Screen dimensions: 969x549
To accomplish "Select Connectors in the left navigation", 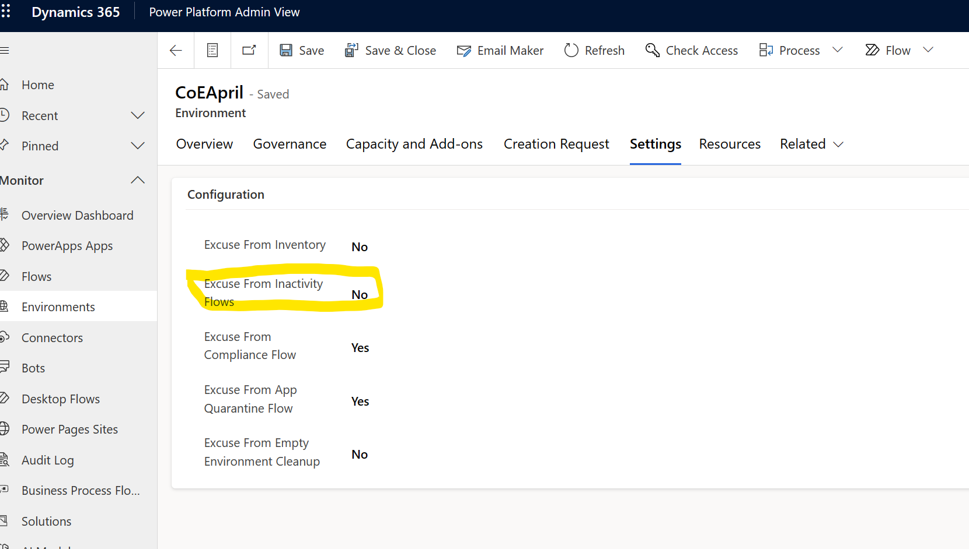I will coord(51,337).
